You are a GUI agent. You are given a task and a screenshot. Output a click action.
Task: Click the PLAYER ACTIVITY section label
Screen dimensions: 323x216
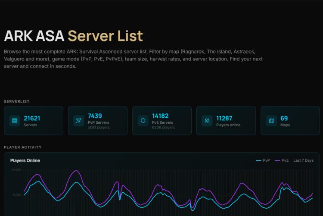(x=23, y=147)
